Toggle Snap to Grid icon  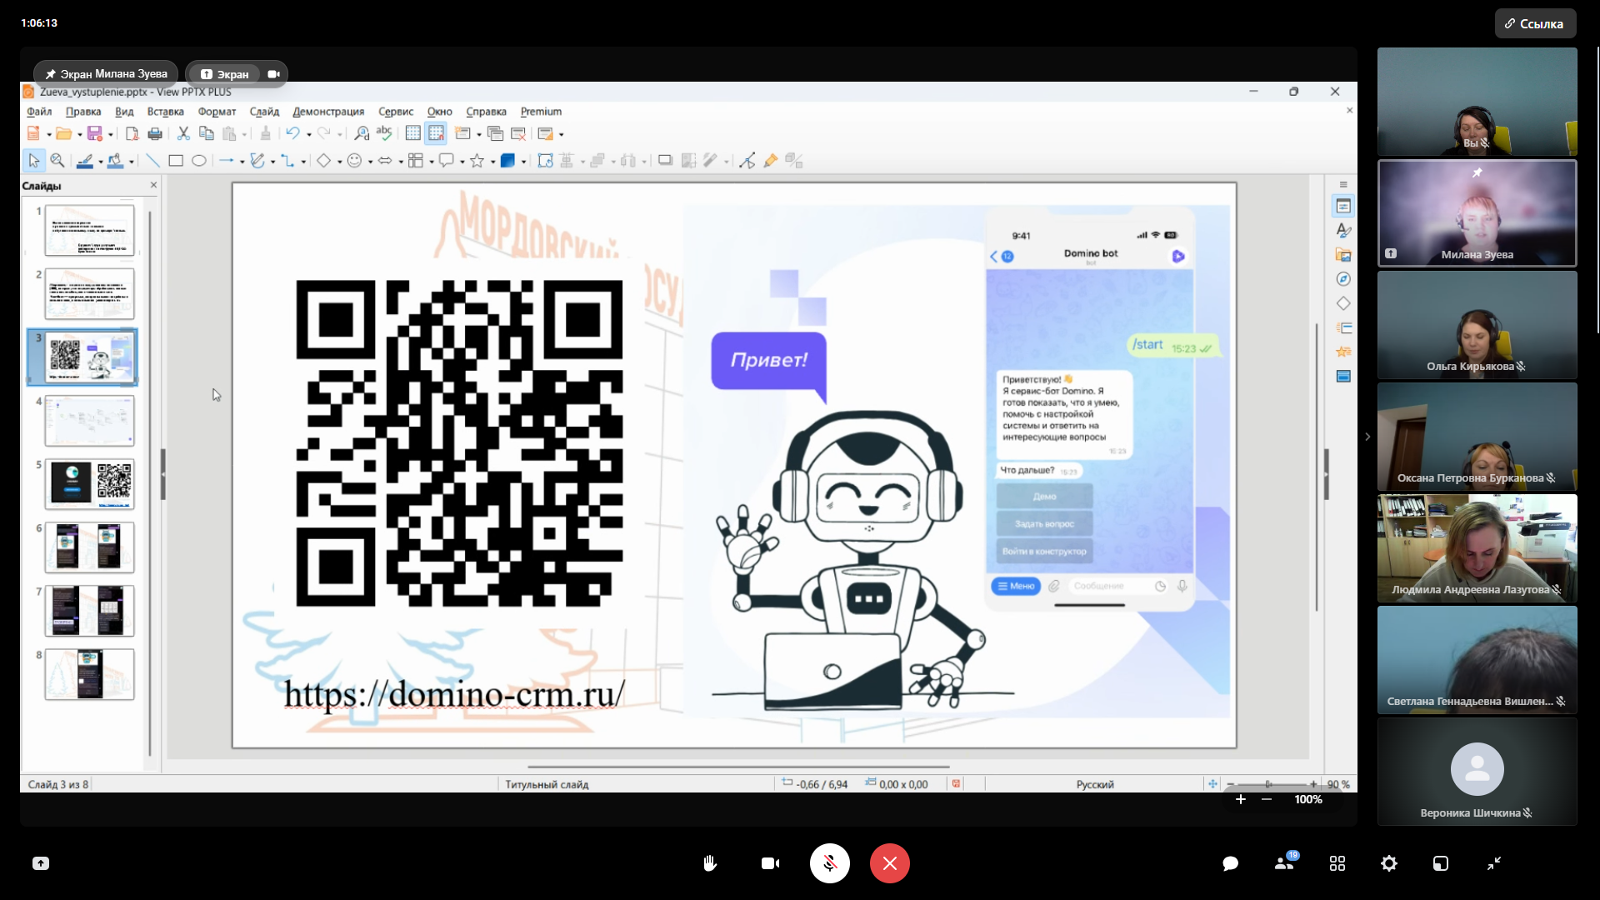tap(436, 133)
